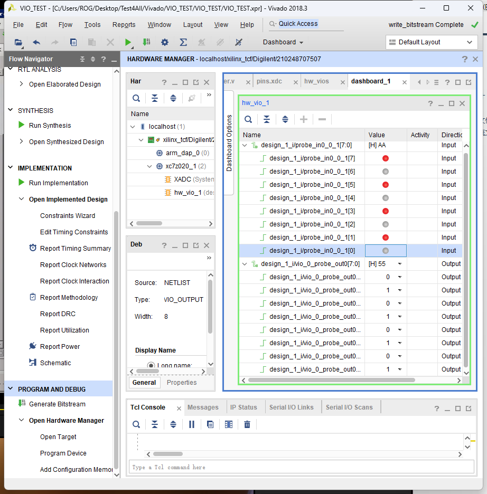The image size is (487, 494).
Task: Click the green Run flow toolbar icon
Action: coord(128,42)
